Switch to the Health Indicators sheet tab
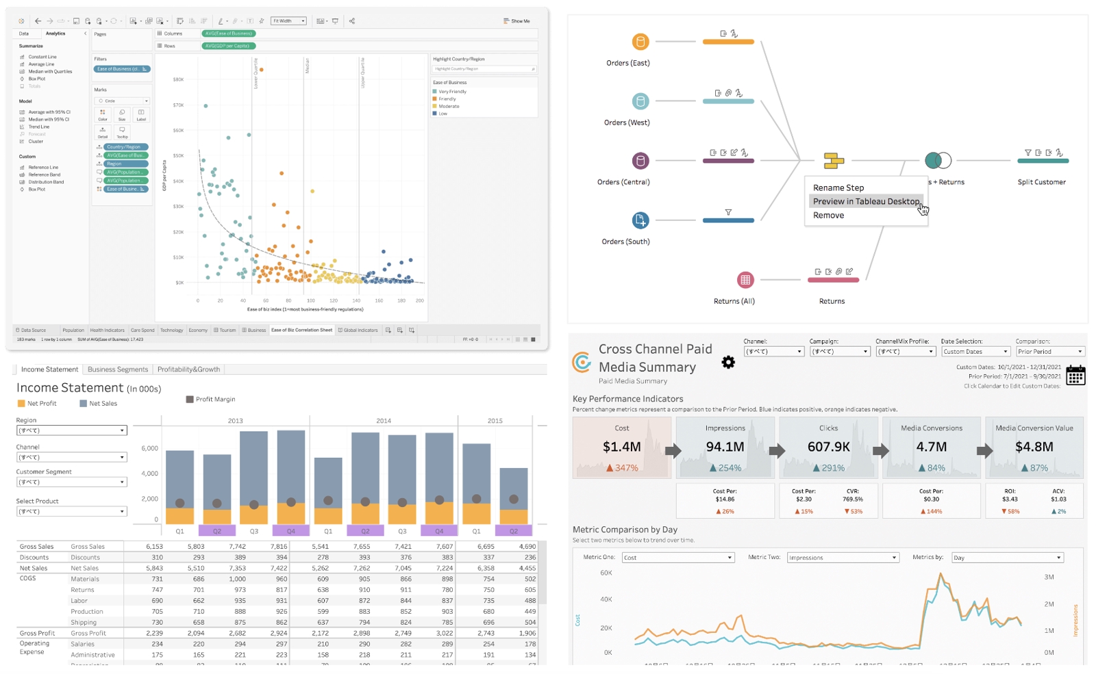 (x=108, y=330)
